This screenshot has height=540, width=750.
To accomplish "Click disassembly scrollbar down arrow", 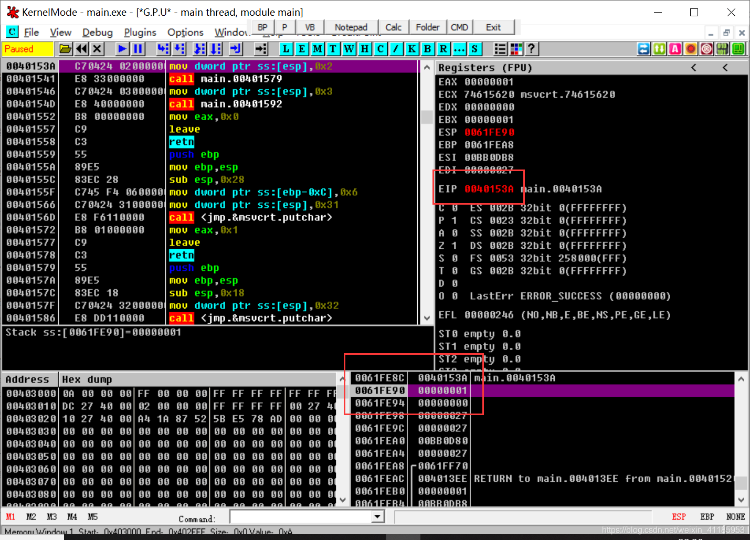I will pos(427,318).
